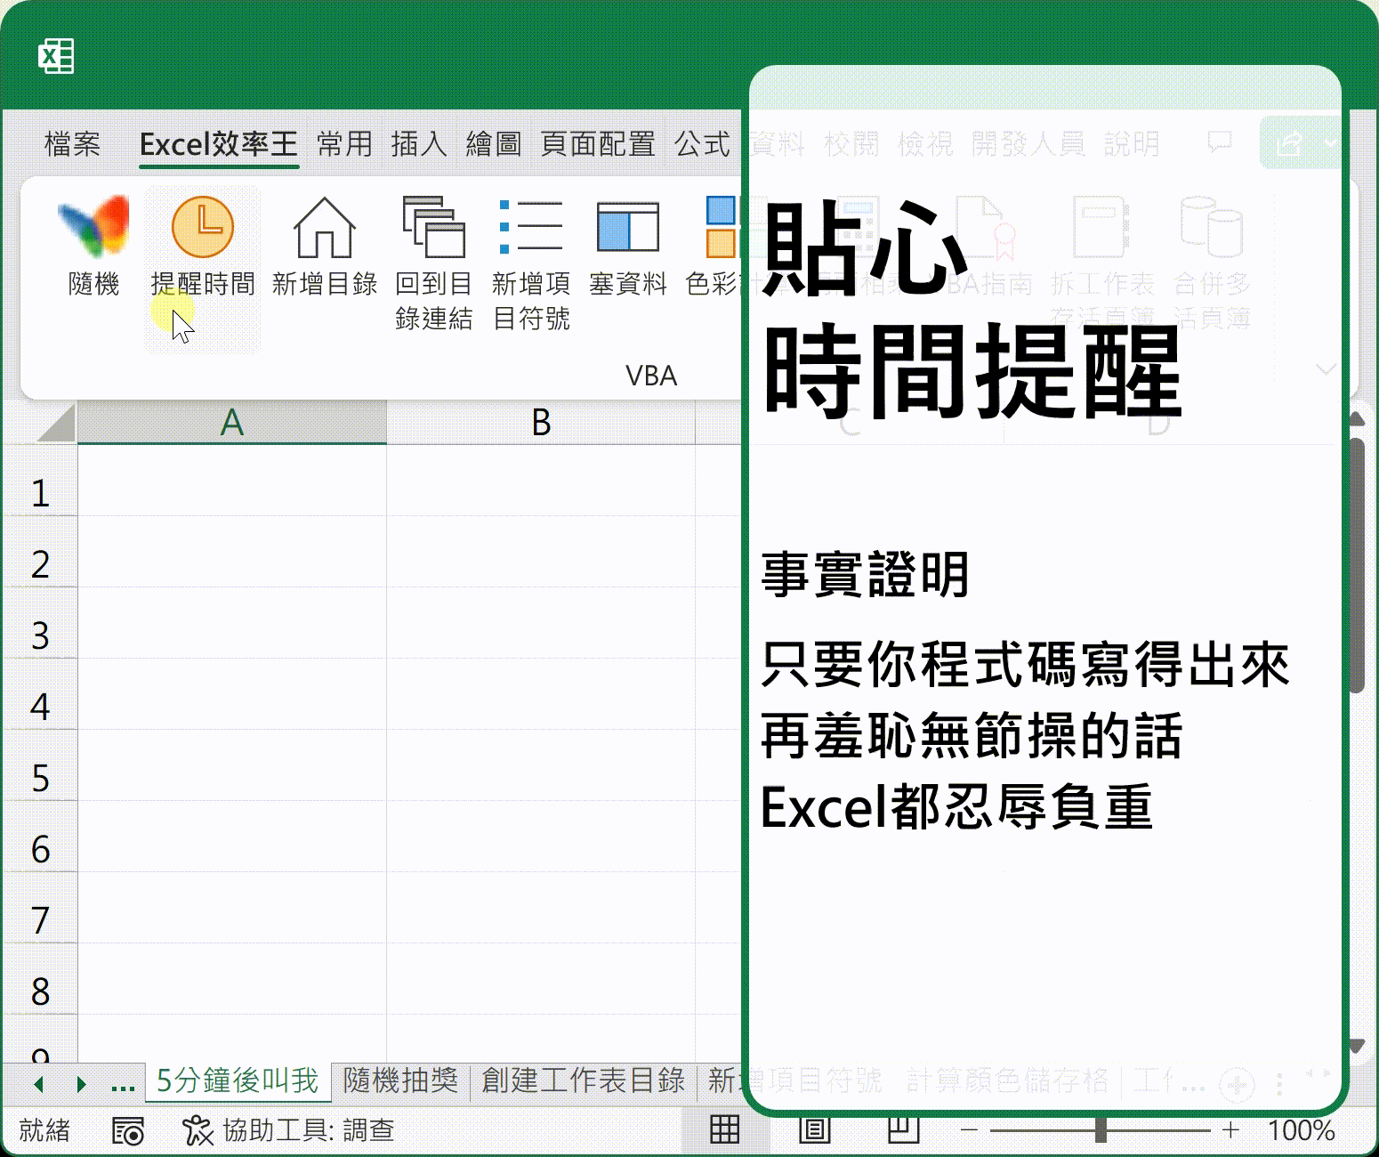1379x1157 pixels.
Task: Click the 提醒時間 clock icon
Action: coord(203,228)
